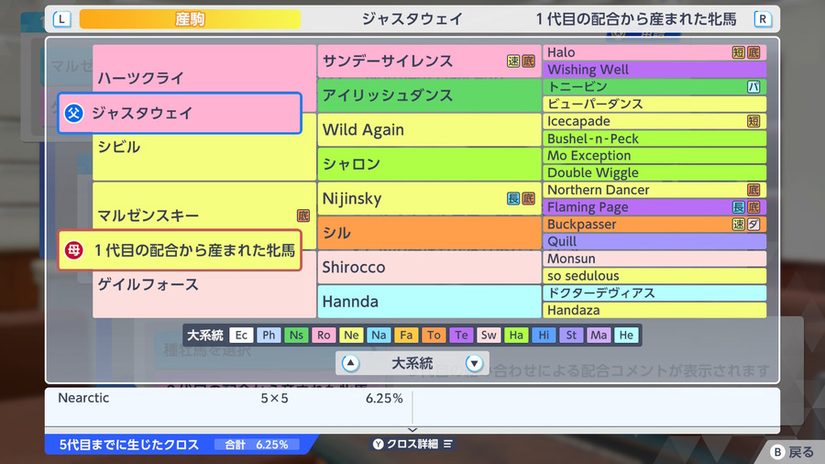Image resolution: width=825 pixels, height=464 pixels.
Task: Click the red 母 dam badge icon
Action: pos(73,250)
